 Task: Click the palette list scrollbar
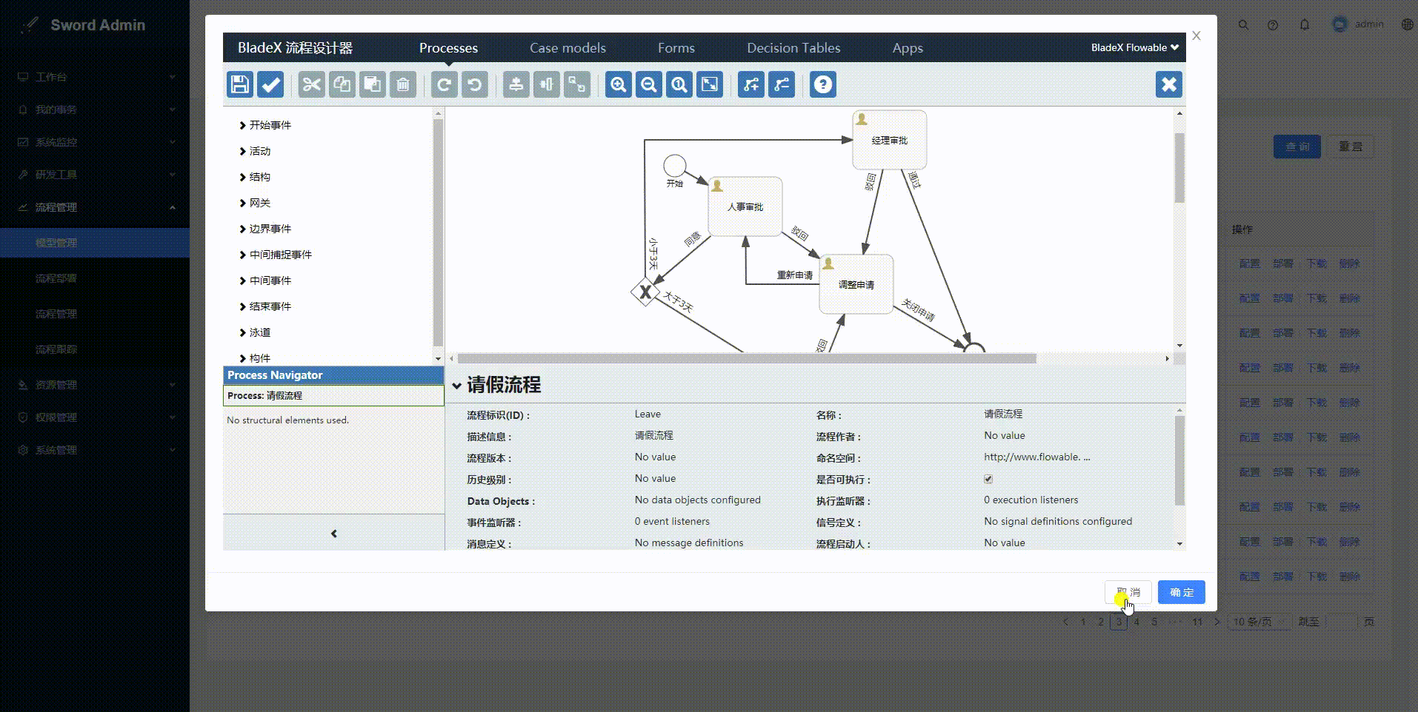tap(438, 232)
